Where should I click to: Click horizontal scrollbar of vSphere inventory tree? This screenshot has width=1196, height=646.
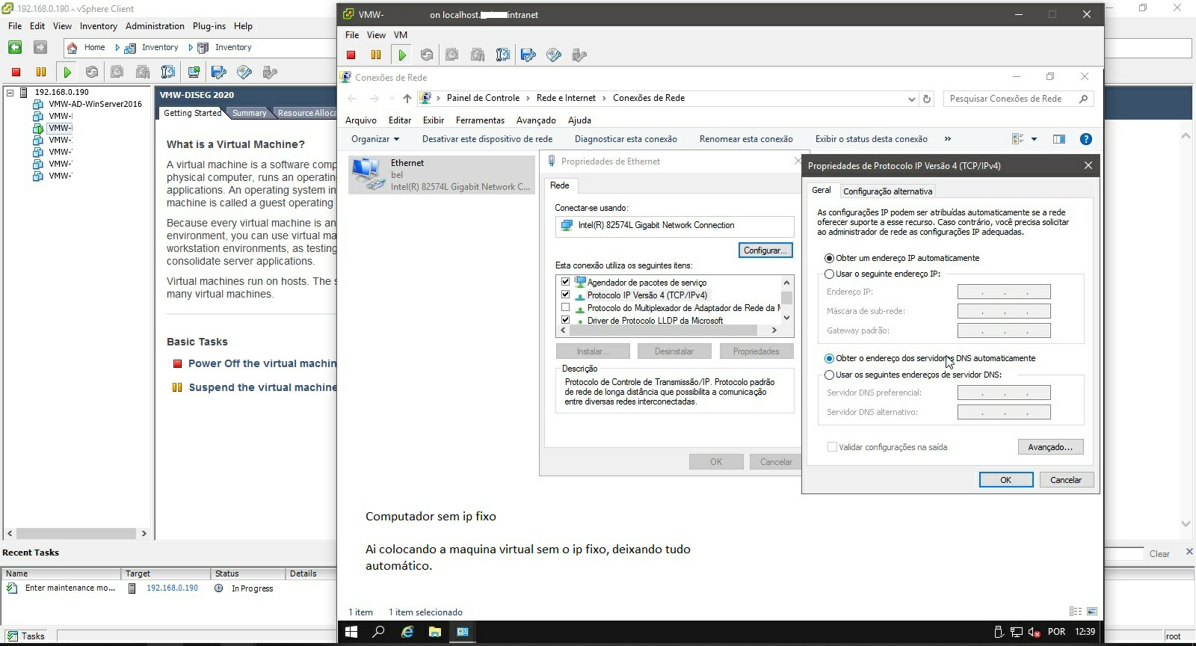tap(76, 534)
